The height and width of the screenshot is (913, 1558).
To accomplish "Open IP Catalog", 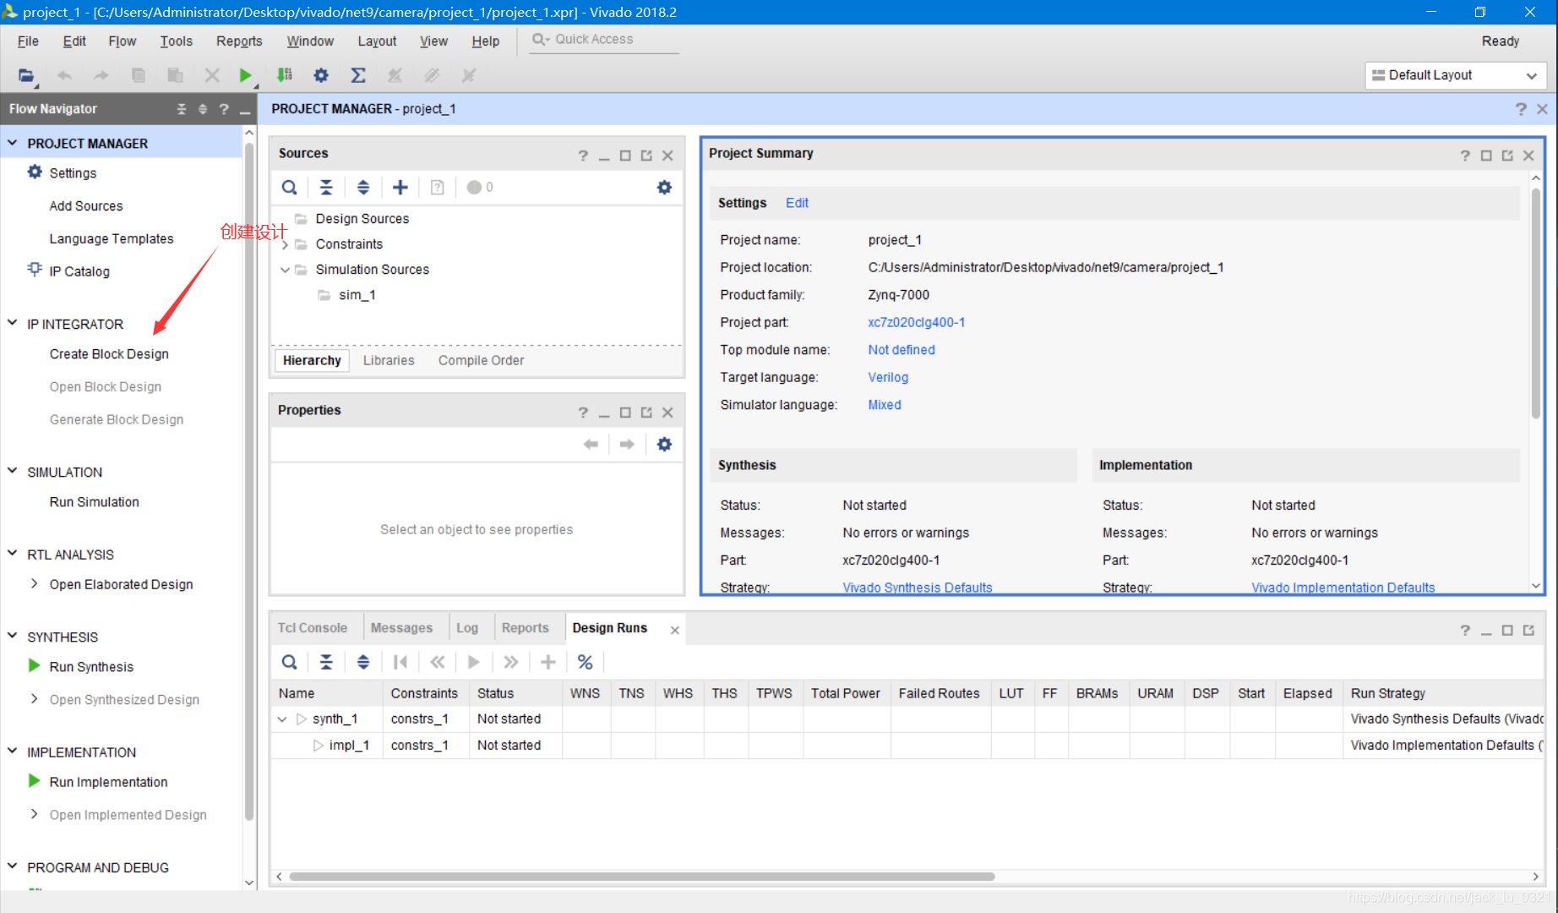I will pyautogui.click(x=79, y=271).
